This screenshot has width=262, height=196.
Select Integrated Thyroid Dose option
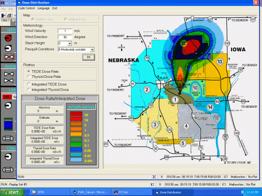[x=29, y=89]
